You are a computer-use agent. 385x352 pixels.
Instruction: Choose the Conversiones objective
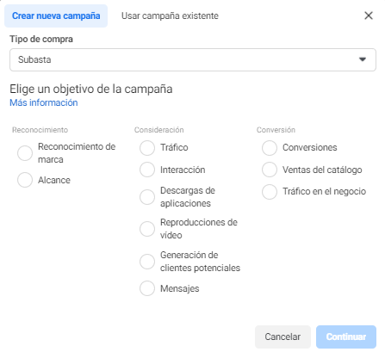(270, 148)
